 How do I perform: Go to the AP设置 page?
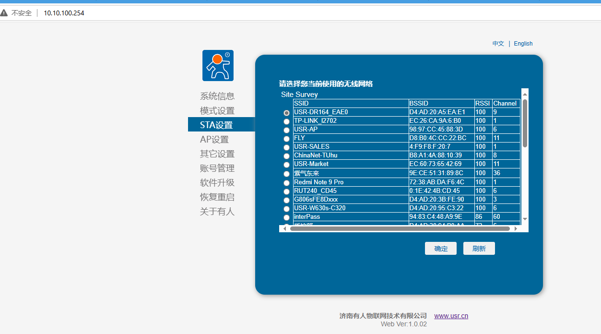[214, 139]
